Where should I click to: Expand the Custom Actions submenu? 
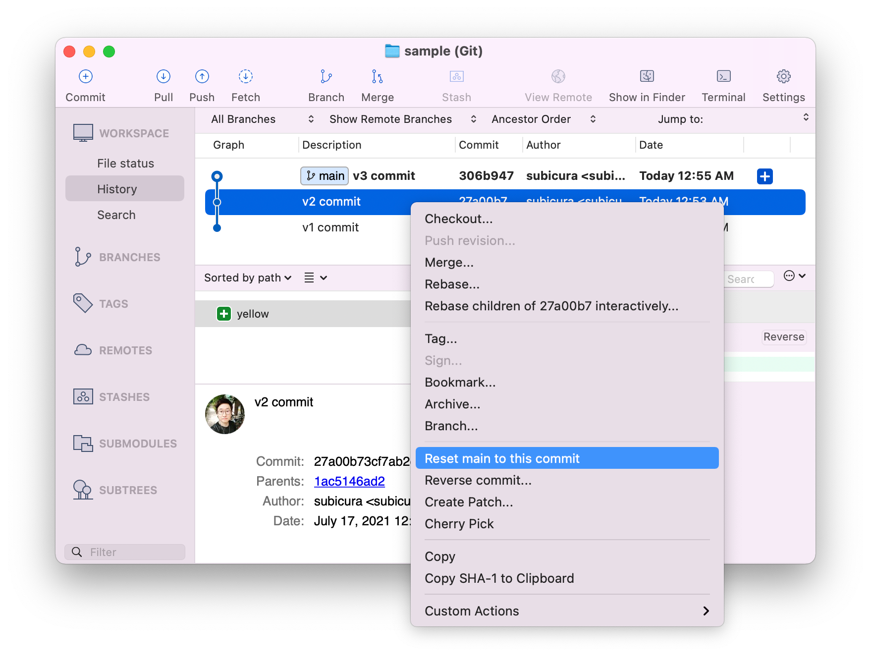(x=567, y=611)
